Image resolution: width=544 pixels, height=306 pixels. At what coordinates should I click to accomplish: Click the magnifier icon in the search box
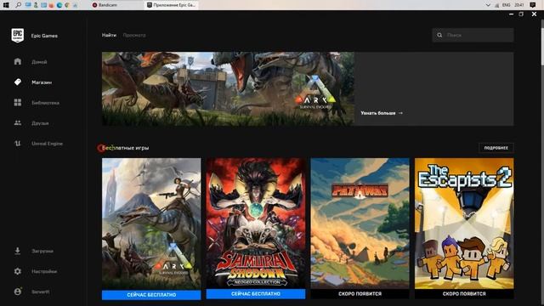[x=439, y=35]
